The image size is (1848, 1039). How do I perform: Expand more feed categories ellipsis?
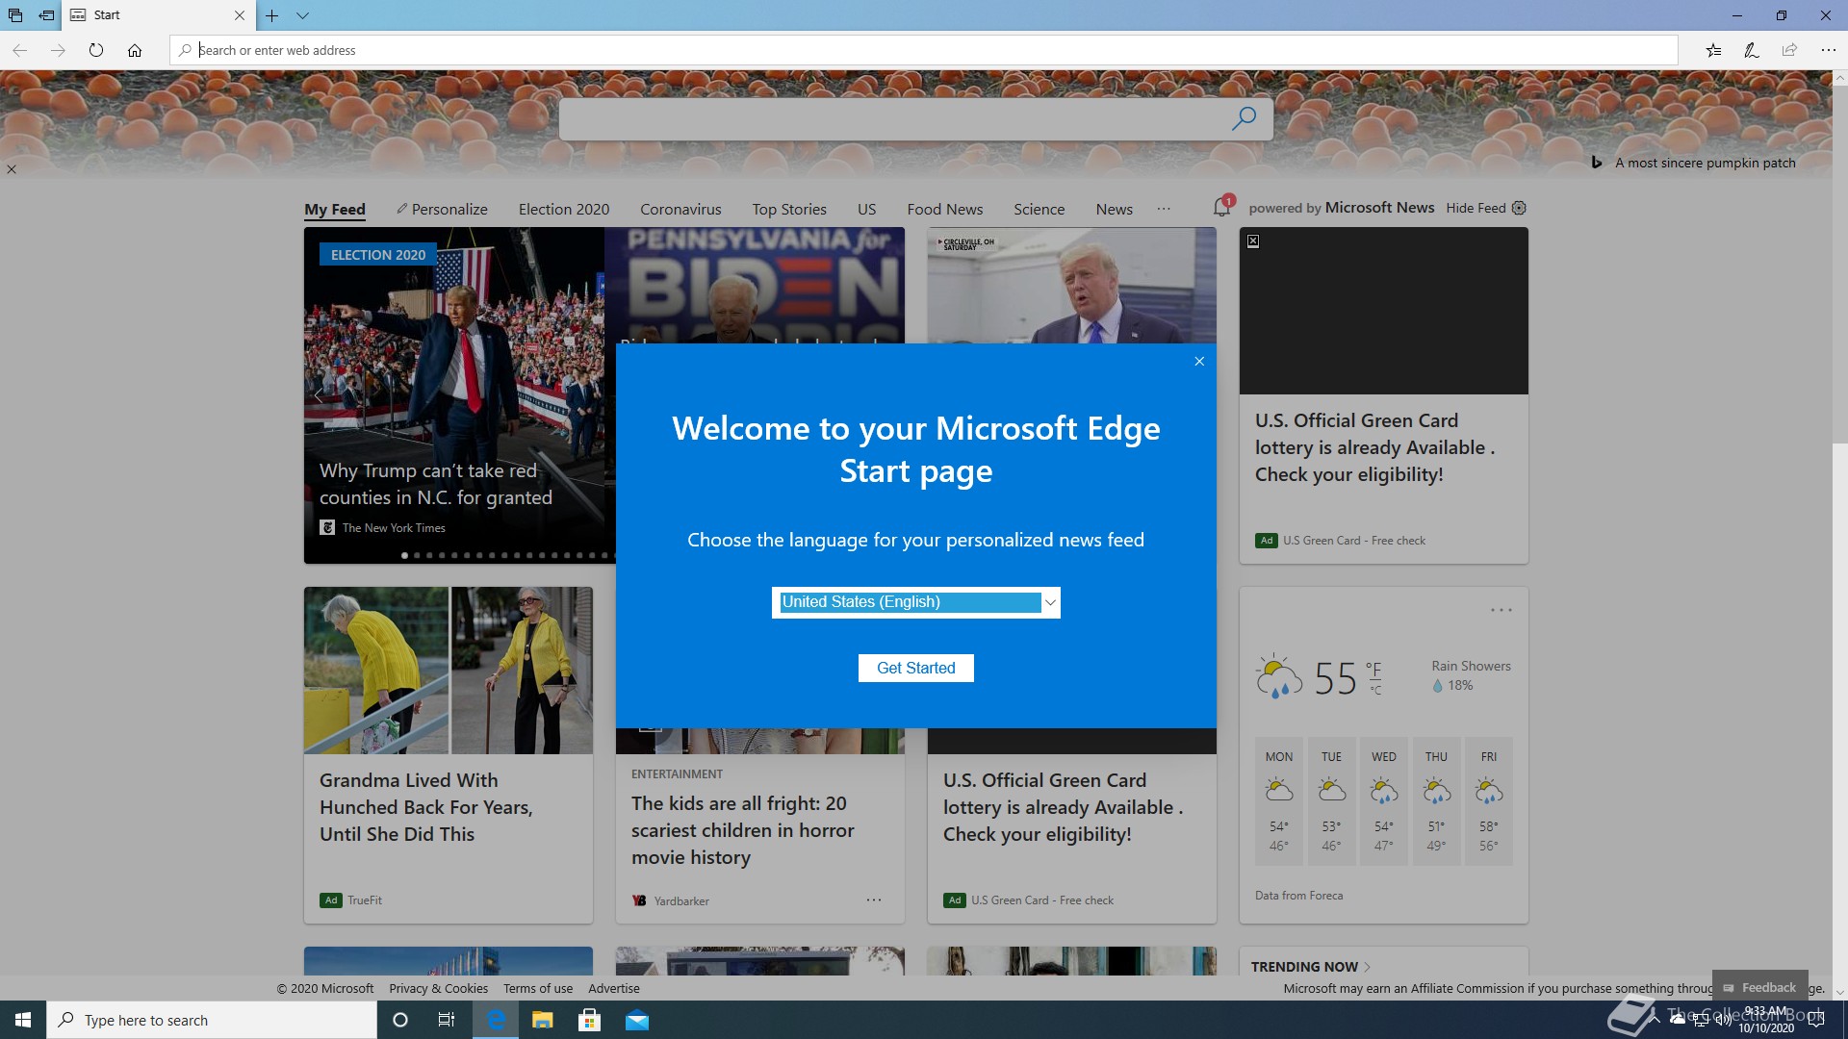coord(1164,209)
